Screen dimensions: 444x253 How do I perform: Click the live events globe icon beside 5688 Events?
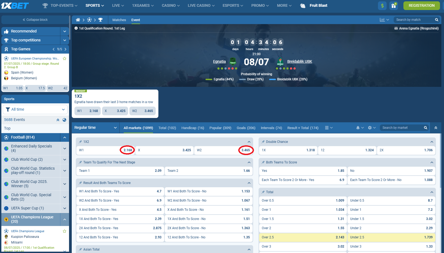(64, 120)
